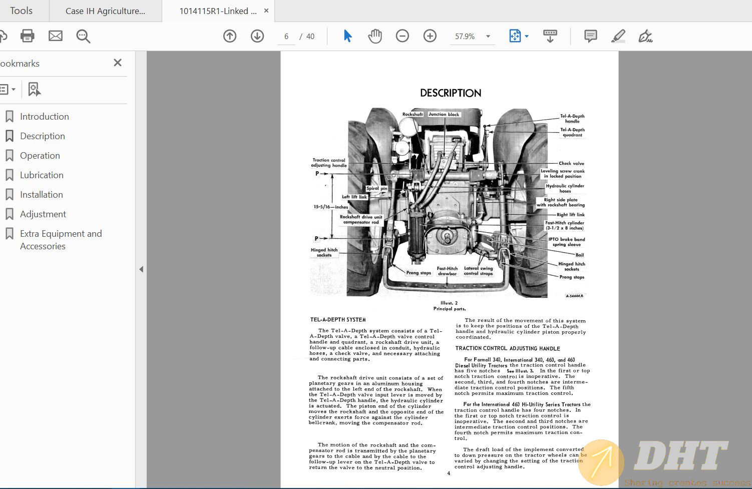The height and width of the screenshot is (489, 752).
Task: Click the Operation bookmark ribbon icon
Action: coord(9,155)
